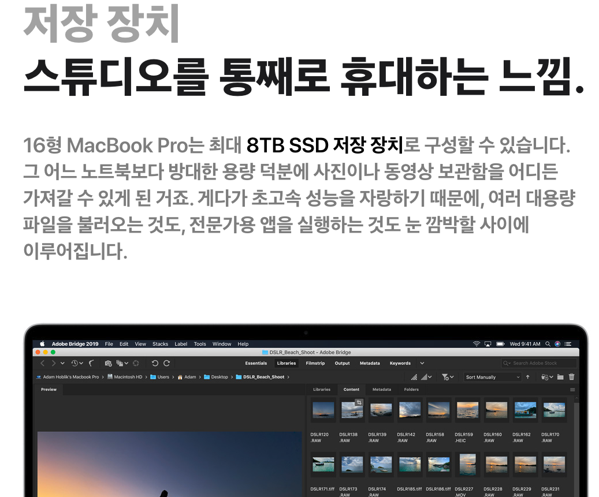
Task: Expand the chevron after DSLR_Beach_Shoot path
Action: pos(288,377)
